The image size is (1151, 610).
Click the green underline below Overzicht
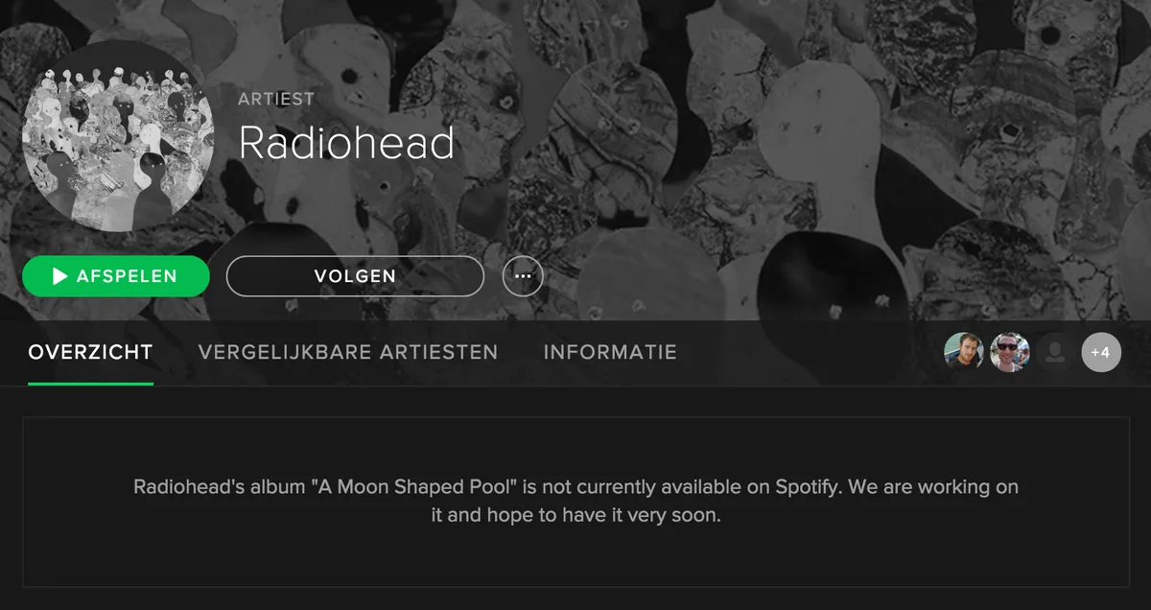(90, 384)
